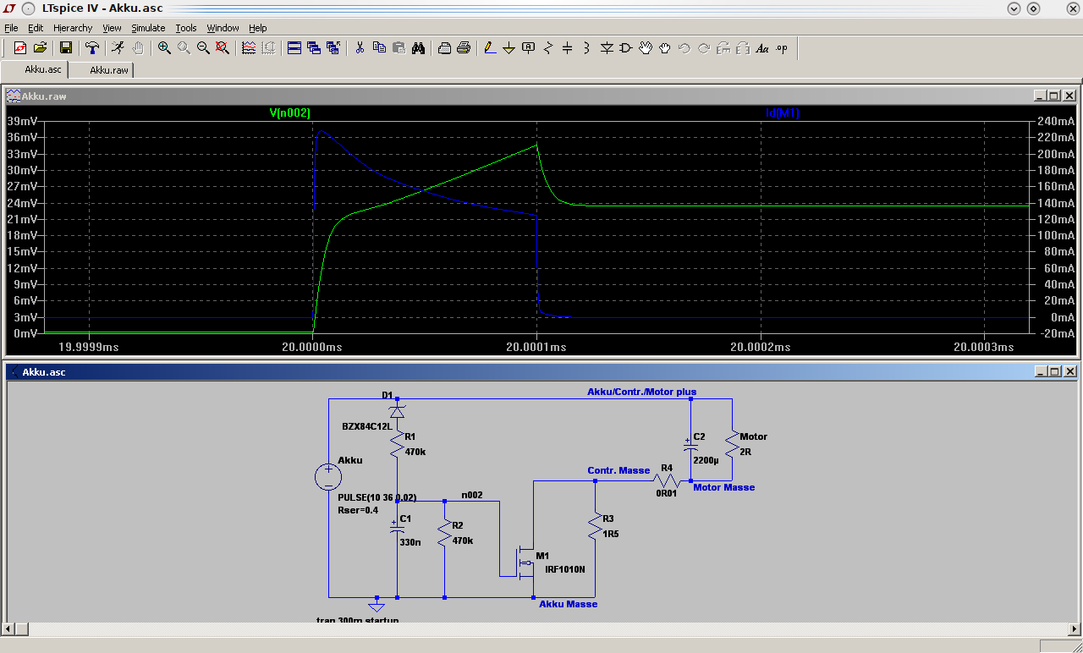Screen dimensions: 1083x653
Task: Open the Simulate menu
Action: tap(148, 28)
